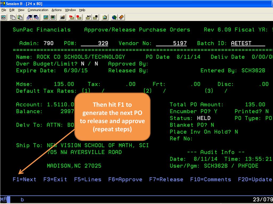Screen dimensions: 273x204
Task: Click F1=Next function key label
Action: point(25,179)
